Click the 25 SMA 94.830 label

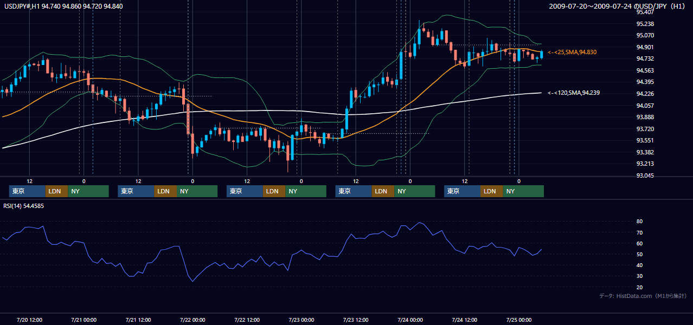pyautogui.click(x=572, y=52)
